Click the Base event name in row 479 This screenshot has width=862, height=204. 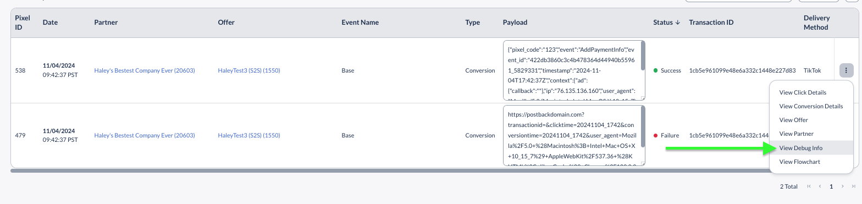(348, 135)
